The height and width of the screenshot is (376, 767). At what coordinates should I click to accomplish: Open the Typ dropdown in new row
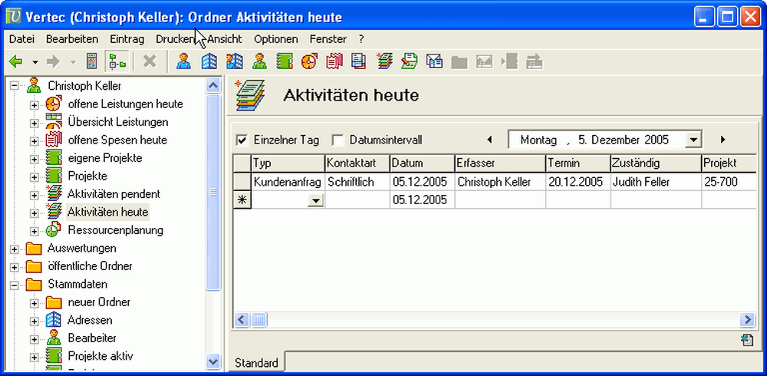coord(316,200)
